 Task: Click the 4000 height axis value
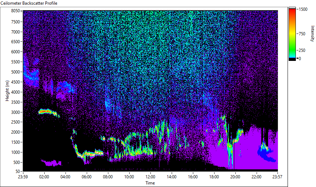(15, 92)
